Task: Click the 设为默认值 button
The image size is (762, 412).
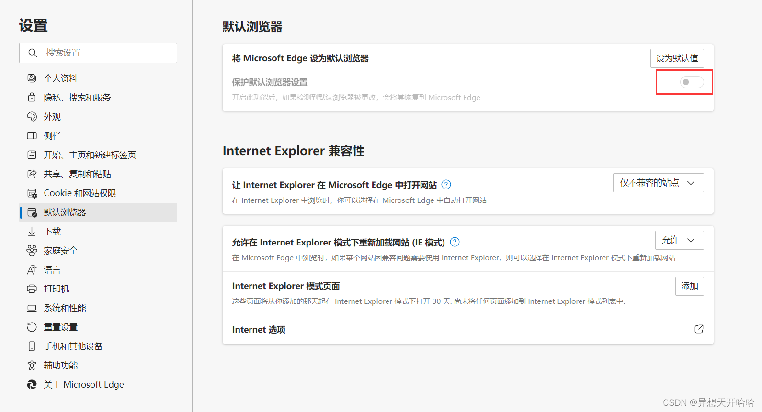Action: (677, 58)
